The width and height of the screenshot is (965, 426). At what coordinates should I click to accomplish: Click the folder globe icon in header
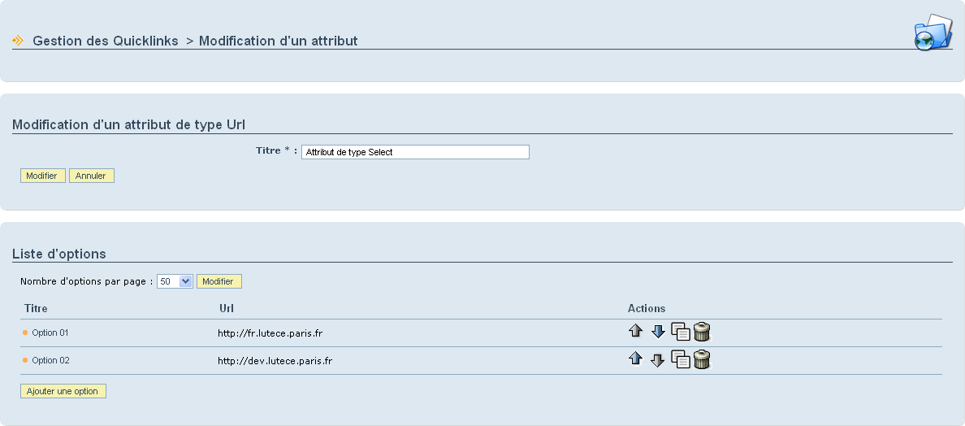[x=933, y=32]
